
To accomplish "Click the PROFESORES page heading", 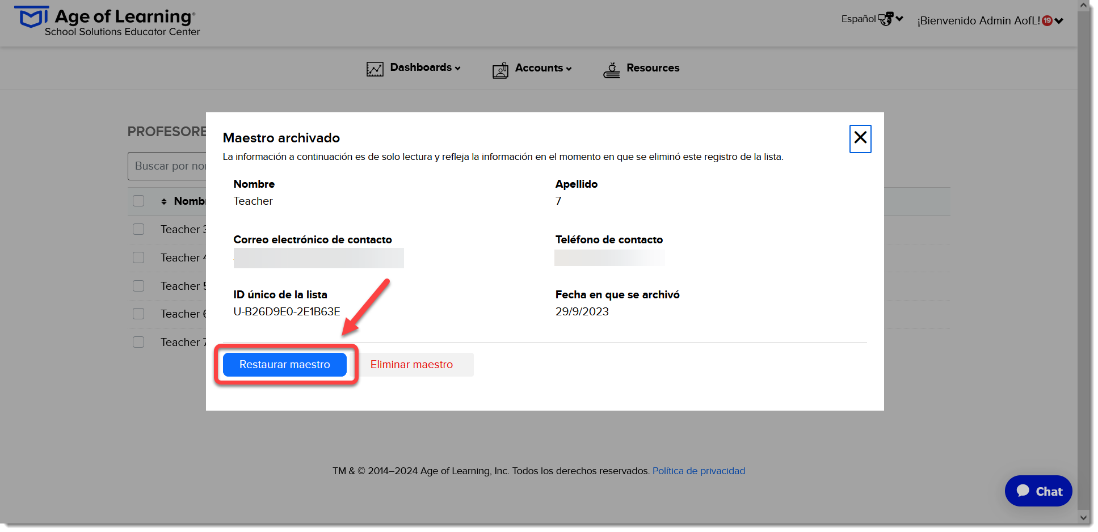I will (167, 132).
